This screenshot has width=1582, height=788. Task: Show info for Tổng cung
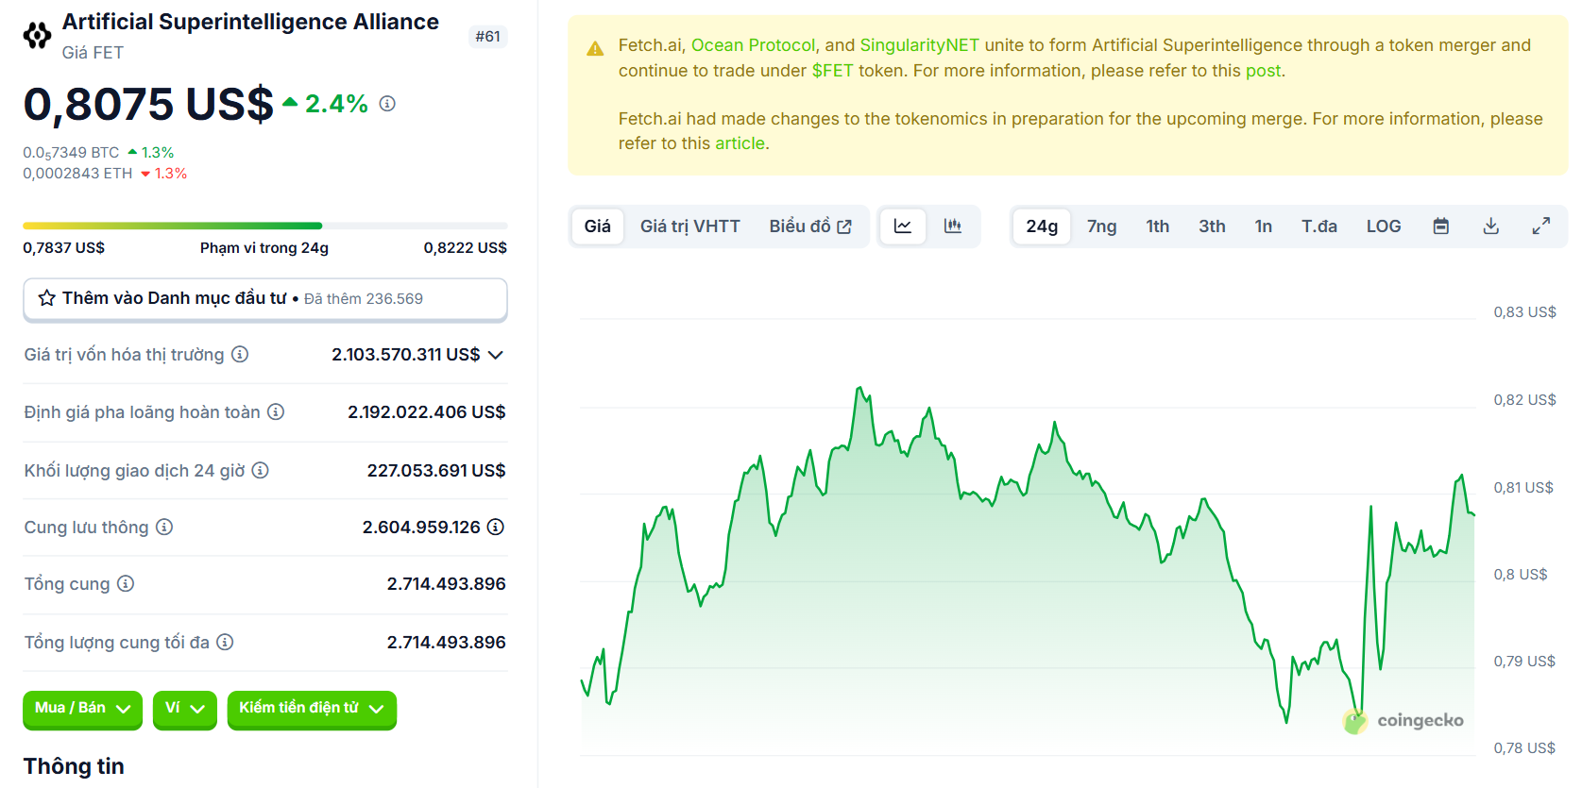(126, 584)
